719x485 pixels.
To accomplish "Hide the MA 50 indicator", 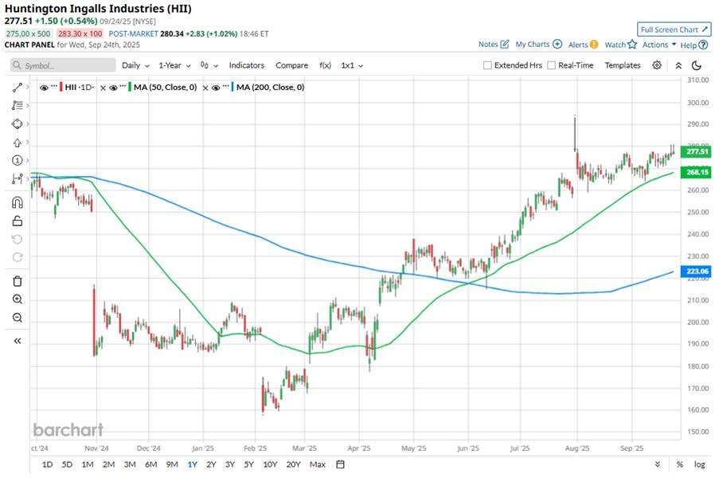I will pos(113,88).
